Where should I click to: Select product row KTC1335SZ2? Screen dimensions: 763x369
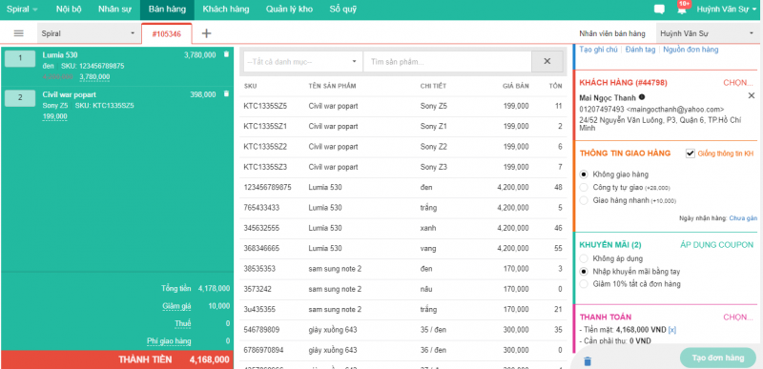coord(403,147)
